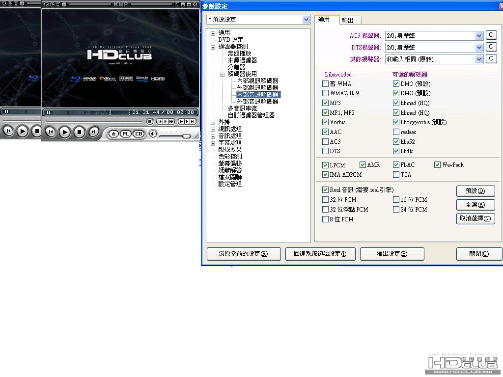Image resolution: width=503 pixels, height=377 pixels.
Task: Close the dialog with 關閉(C)
Action: point(479,254)
